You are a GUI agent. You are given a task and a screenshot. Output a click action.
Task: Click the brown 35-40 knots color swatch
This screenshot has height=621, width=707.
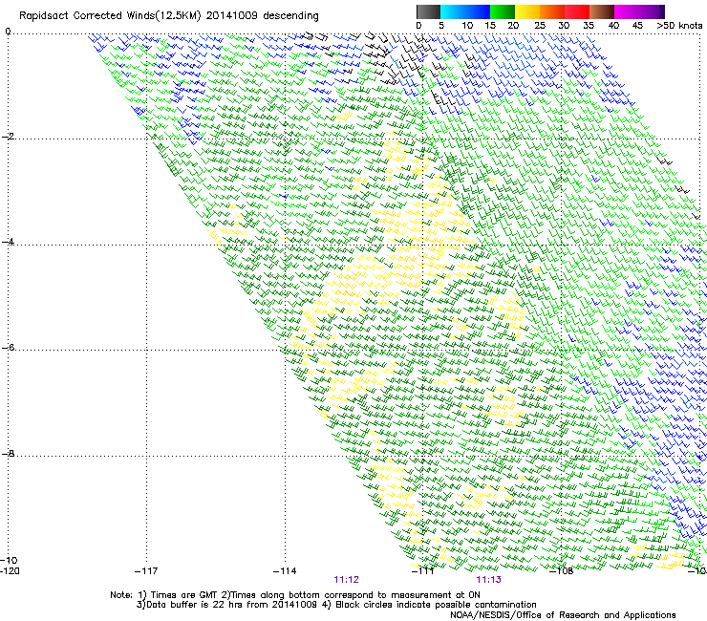[x=602, y=11]
